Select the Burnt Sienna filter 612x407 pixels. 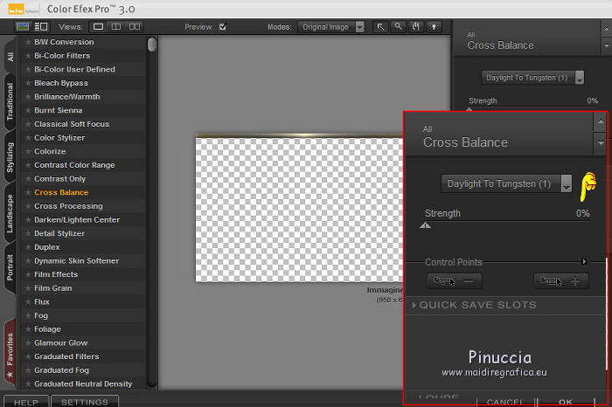[x=59, y=110]
